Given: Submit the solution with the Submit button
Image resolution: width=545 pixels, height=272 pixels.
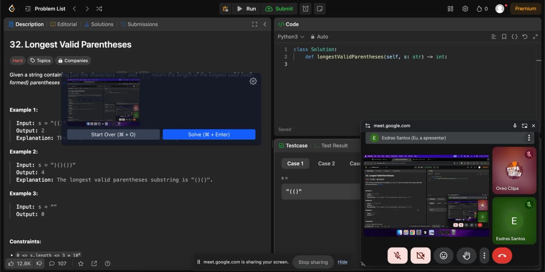Looking at the screenshot, I should click(280, 8).
